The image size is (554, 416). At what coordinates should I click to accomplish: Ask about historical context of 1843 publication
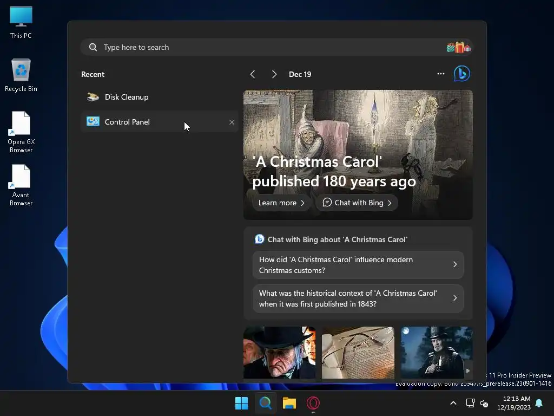[358, 298]
